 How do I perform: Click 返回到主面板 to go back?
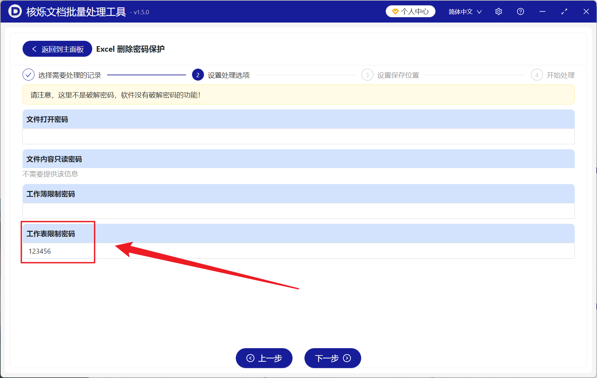[57, 49]
